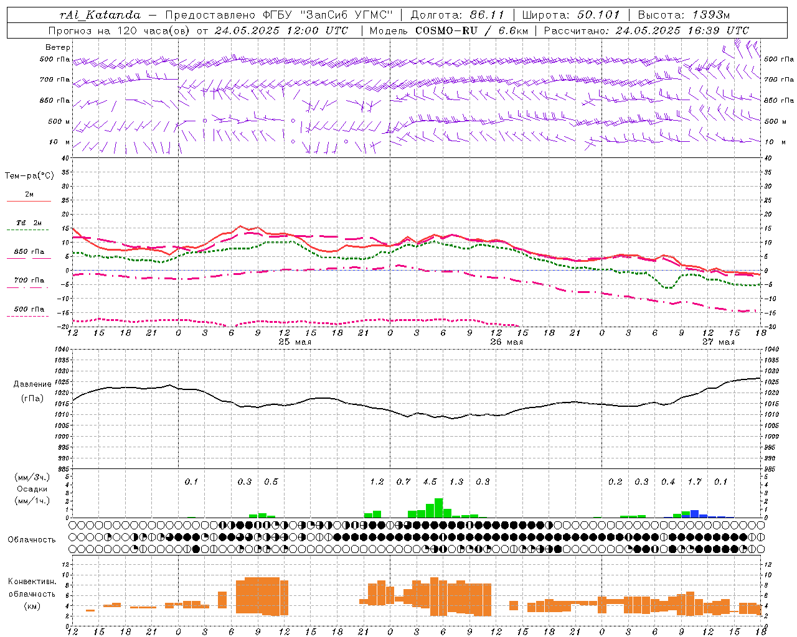Click the (км) unit label
The width and height of the screenshot is (797, 637).
click(32, 605)
